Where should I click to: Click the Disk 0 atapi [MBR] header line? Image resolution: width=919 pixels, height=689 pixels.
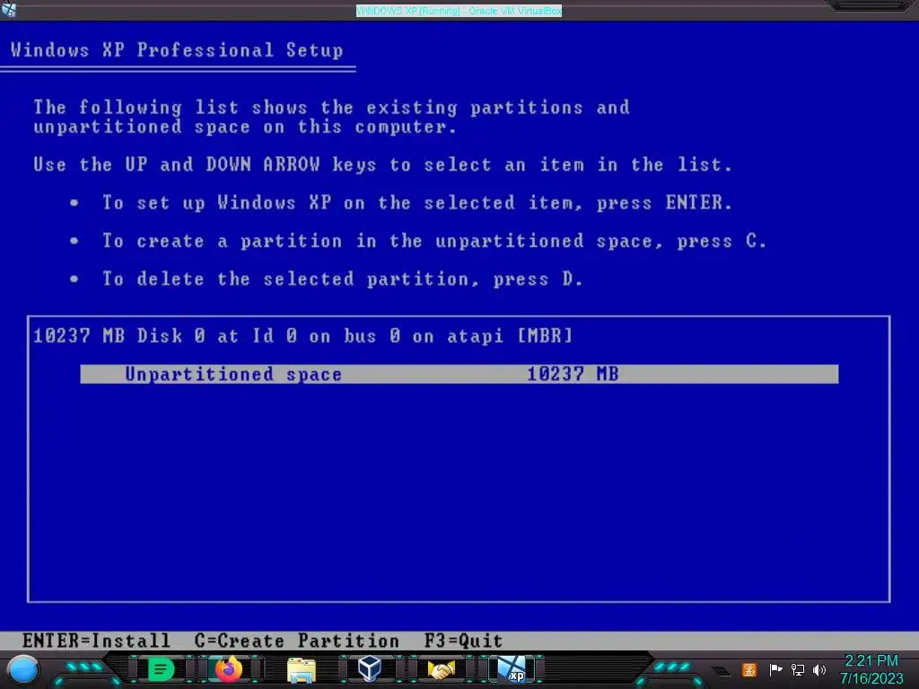[302, 336]
